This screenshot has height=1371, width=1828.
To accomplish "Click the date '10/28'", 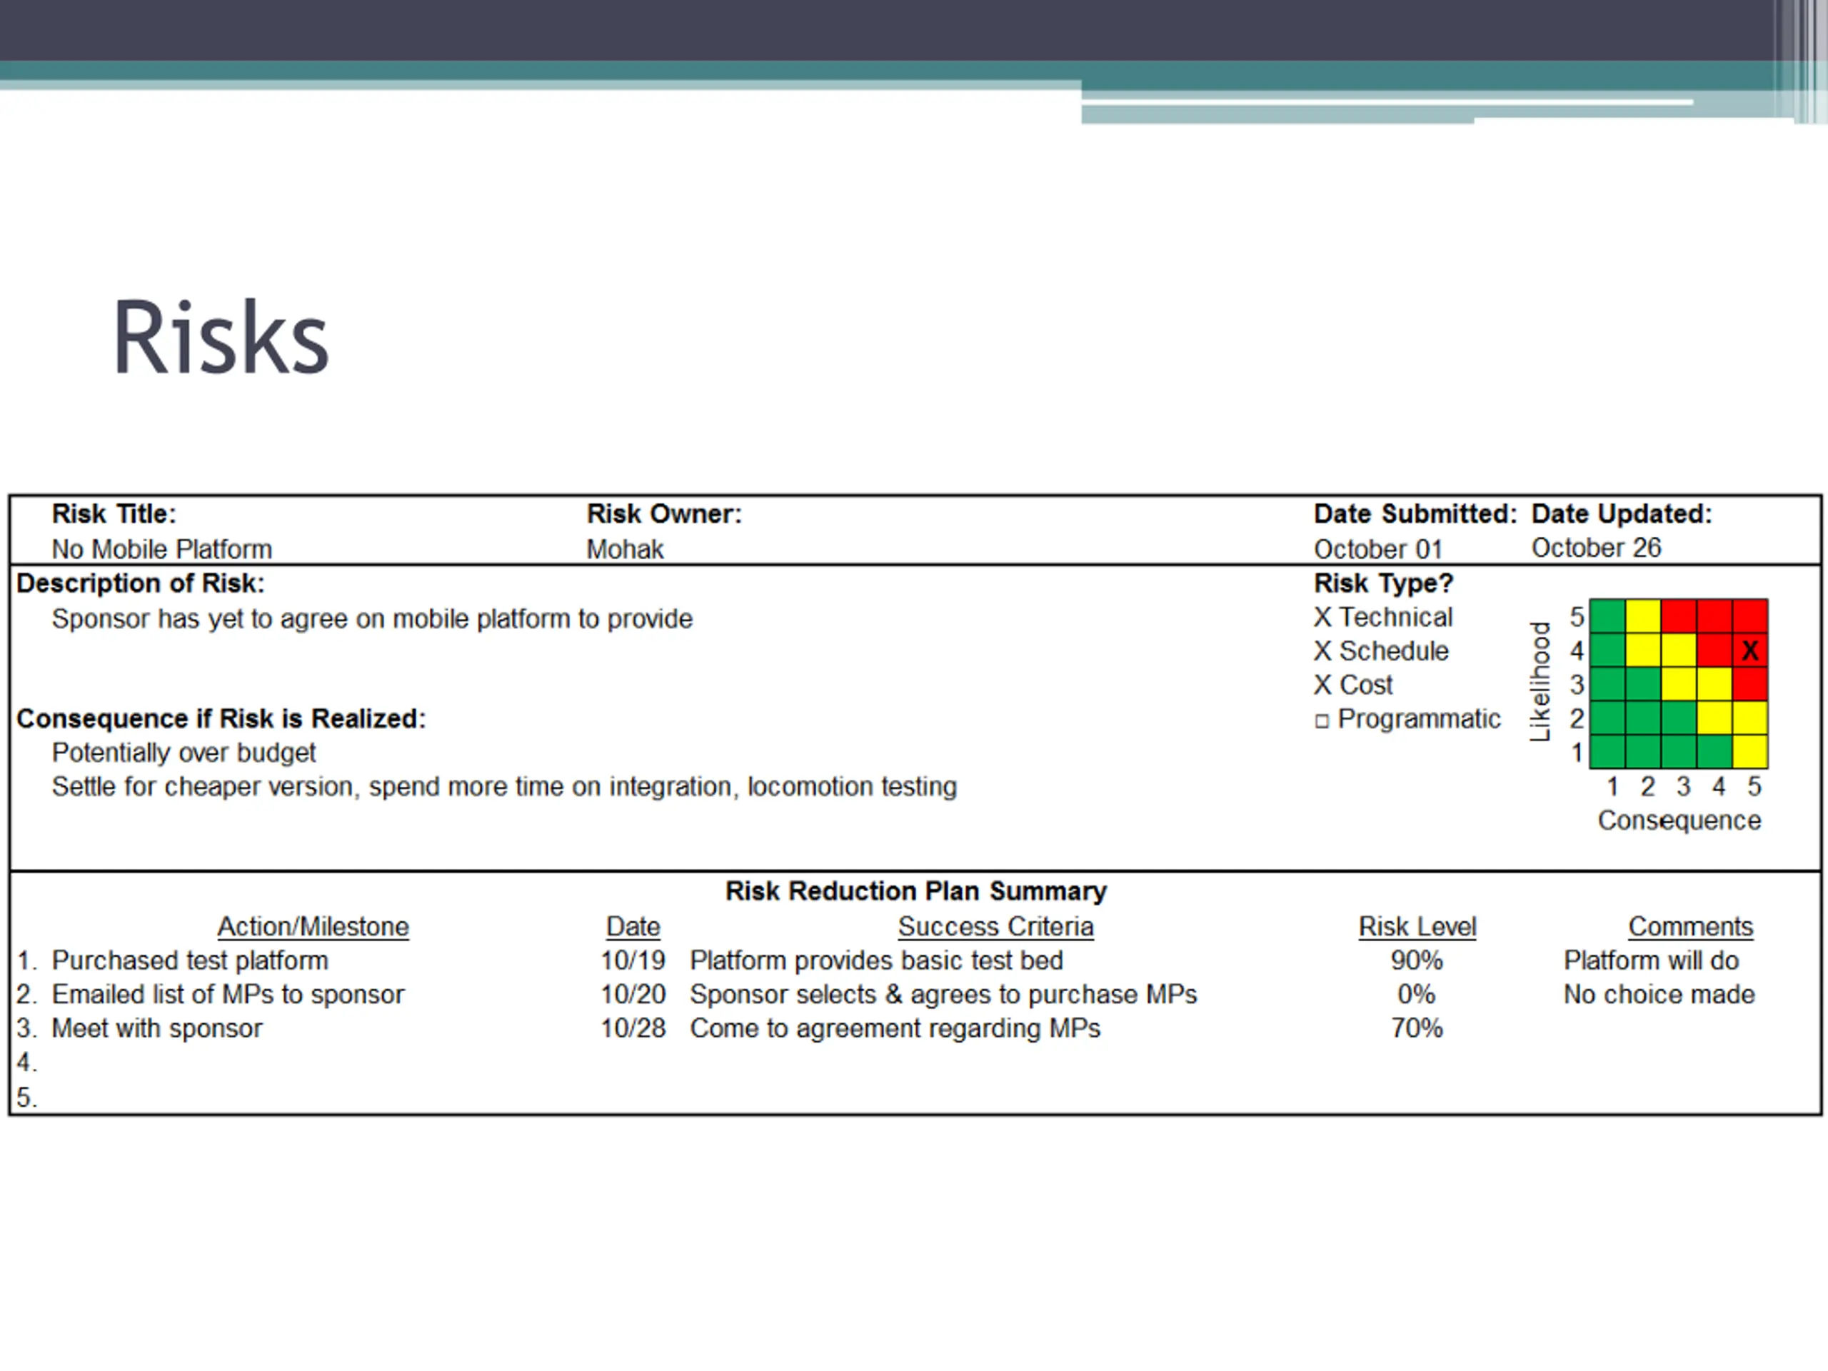I will point(633,1028).
